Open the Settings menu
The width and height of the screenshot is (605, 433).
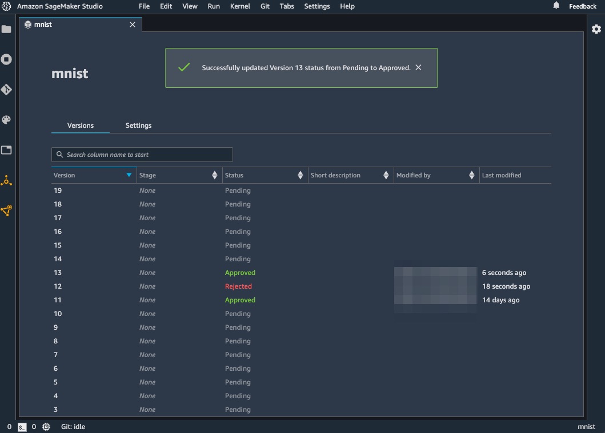tap(316, 6)
